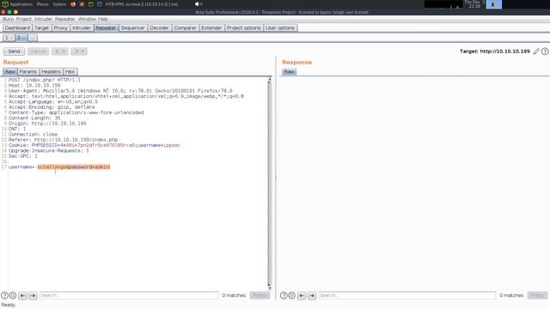
Task: Open the Intruder tool tab
Action: 82,27
